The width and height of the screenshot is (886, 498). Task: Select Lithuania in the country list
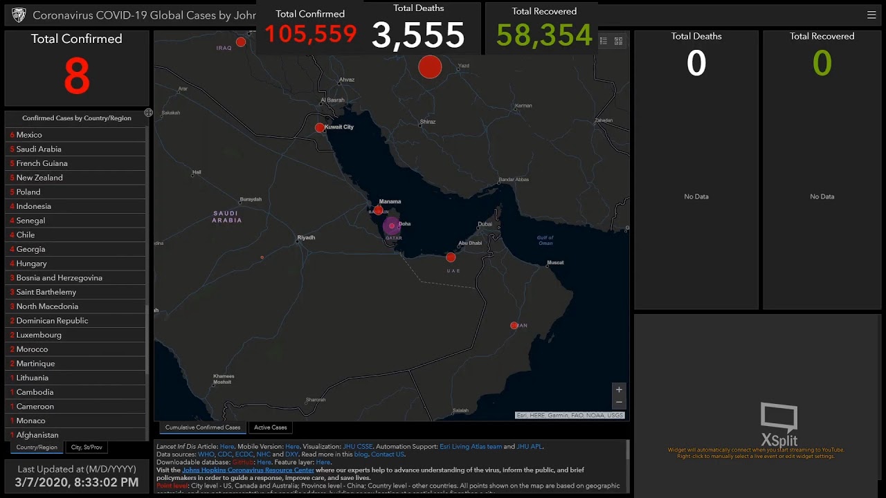(76, 378)
